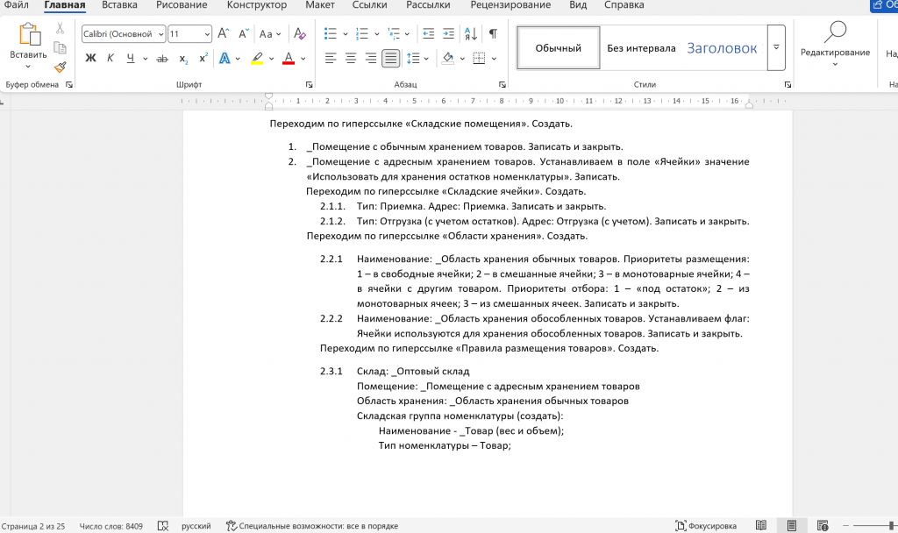
Task: Open Стили pane launcher
Action: [x=788, y=85]
